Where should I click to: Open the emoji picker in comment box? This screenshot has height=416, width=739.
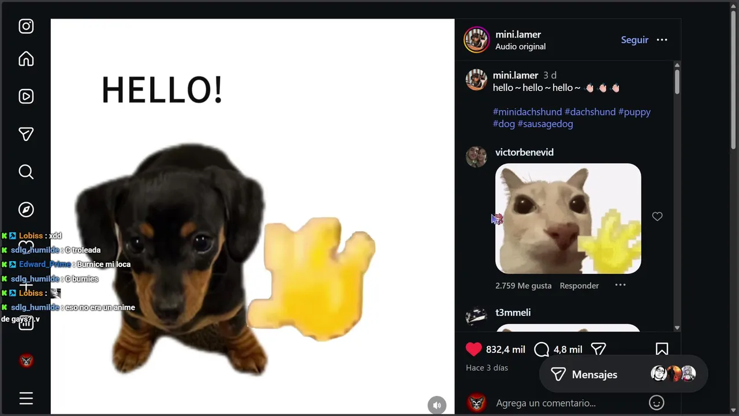(x=656, y=403)
